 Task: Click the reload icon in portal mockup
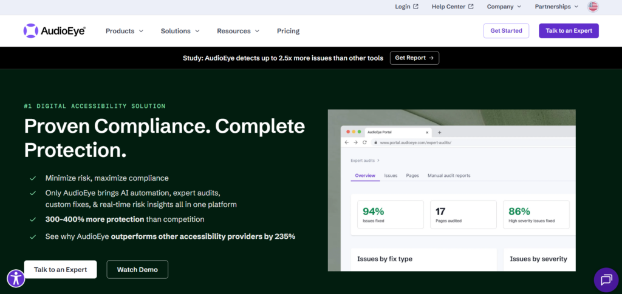(364, 142)
